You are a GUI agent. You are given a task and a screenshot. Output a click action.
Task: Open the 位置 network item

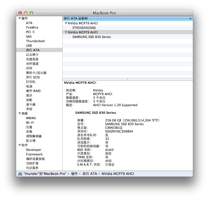click(29, 127)
